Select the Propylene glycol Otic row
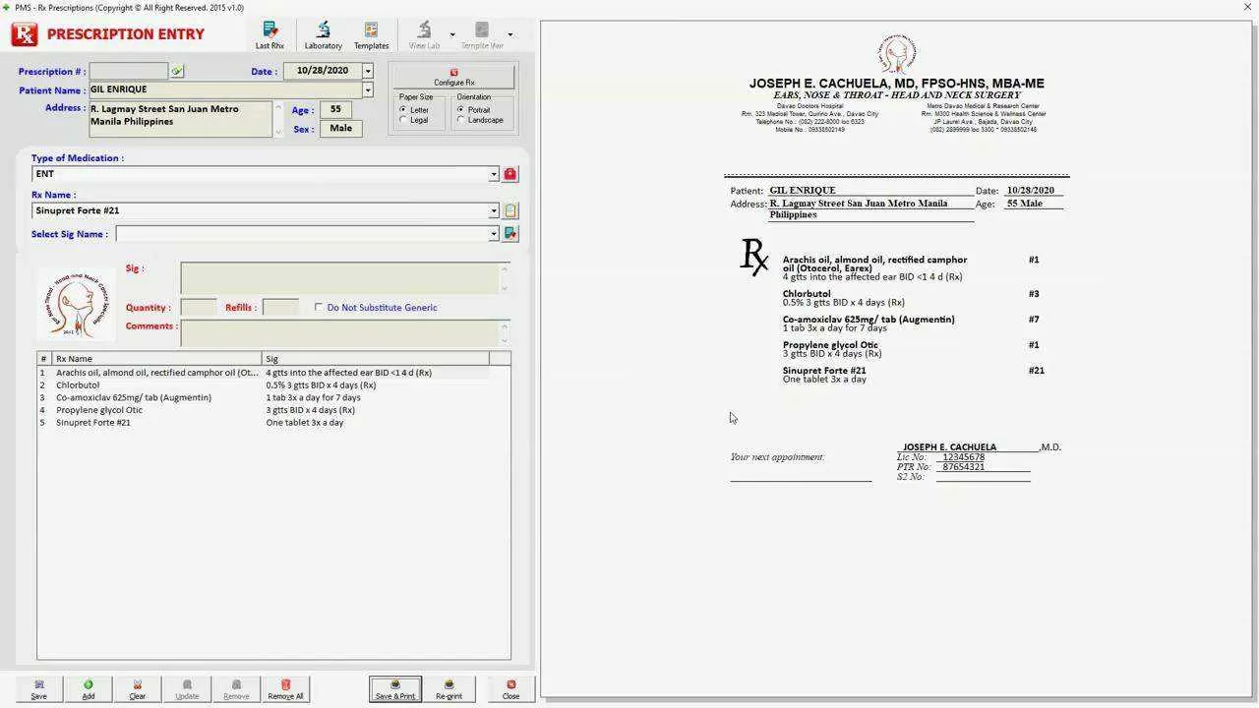This screenshot has width=1259, height=708. coord(263,410)
